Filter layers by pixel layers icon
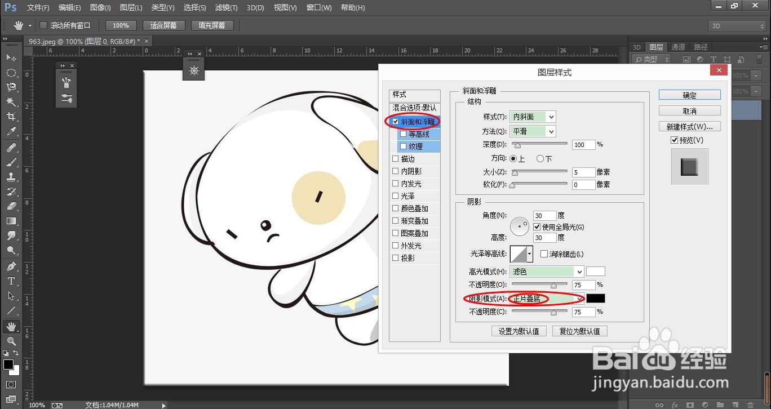The image size is (771, 409). 686,59
